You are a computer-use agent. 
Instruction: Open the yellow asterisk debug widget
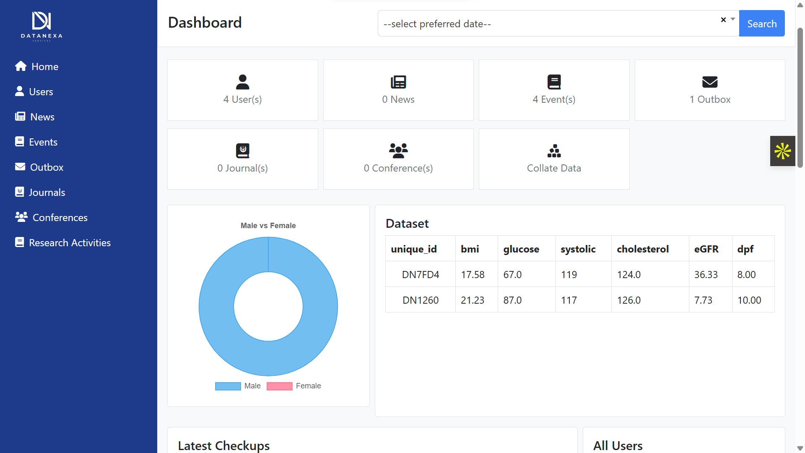click(782, 151)
